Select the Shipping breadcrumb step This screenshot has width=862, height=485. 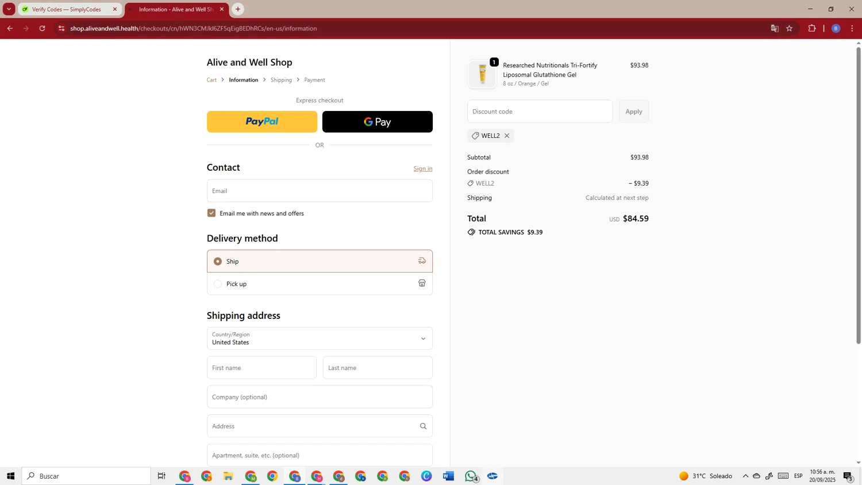pos(281,80)
